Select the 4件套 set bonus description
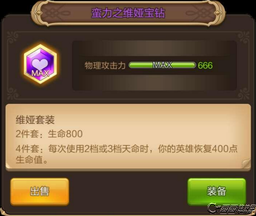Image resolution: width=256 pixels, height=216 pixels. click(x=127, y=154)
